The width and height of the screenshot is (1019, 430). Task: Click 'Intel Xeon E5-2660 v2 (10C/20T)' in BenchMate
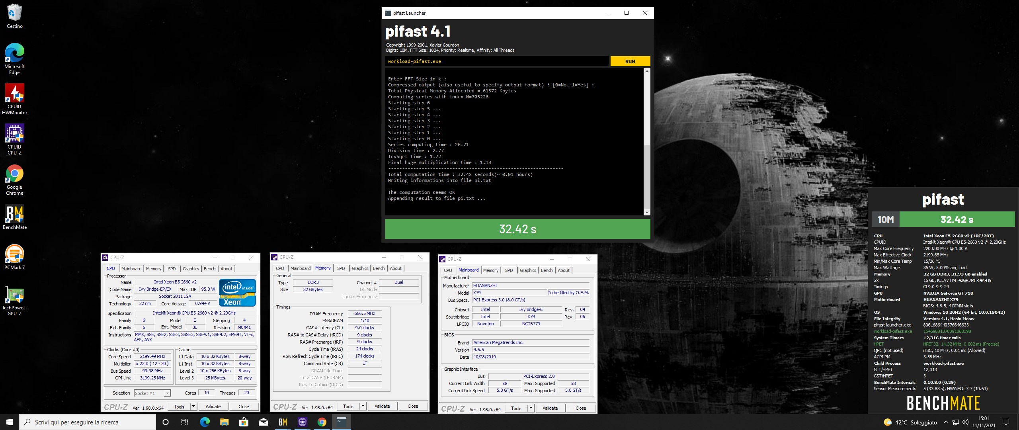(x=958, y=236)
